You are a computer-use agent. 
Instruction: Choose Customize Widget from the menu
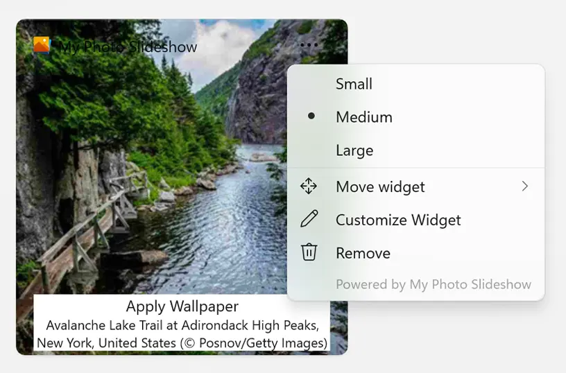[x=398, y=220]
